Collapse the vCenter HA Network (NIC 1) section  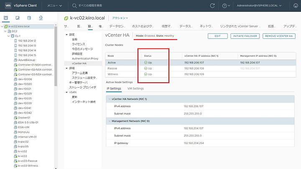point(110,99)
